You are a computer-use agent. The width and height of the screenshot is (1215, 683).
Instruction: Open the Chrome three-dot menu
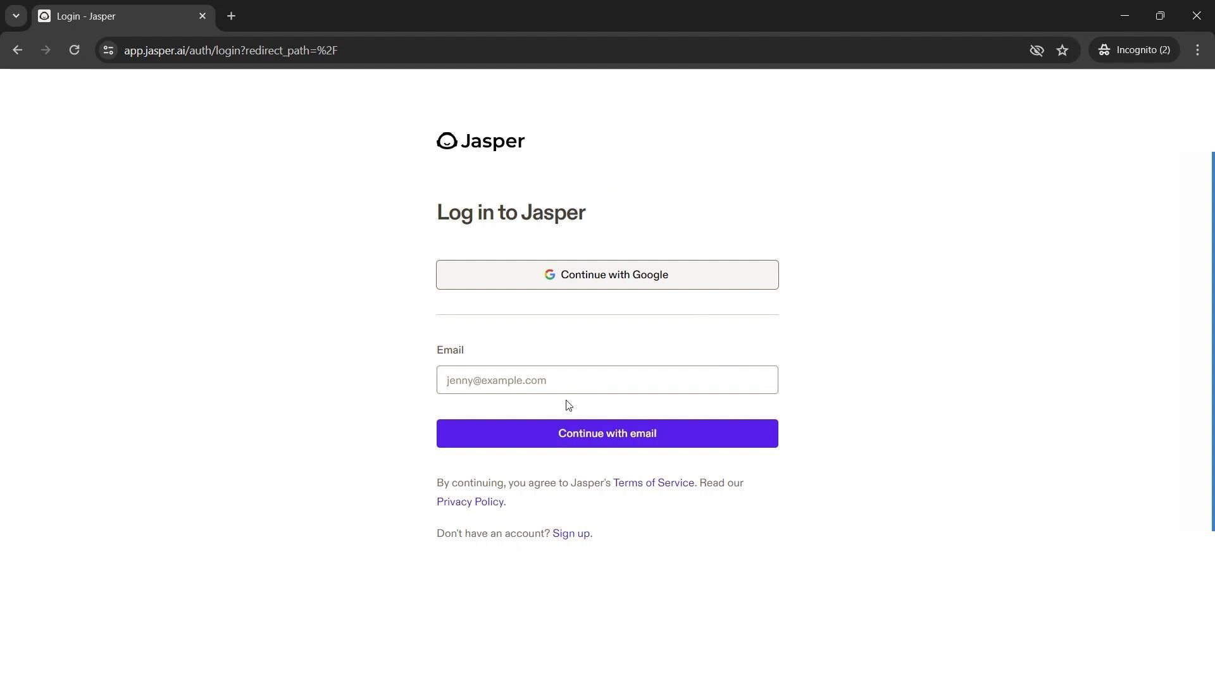1197,50
